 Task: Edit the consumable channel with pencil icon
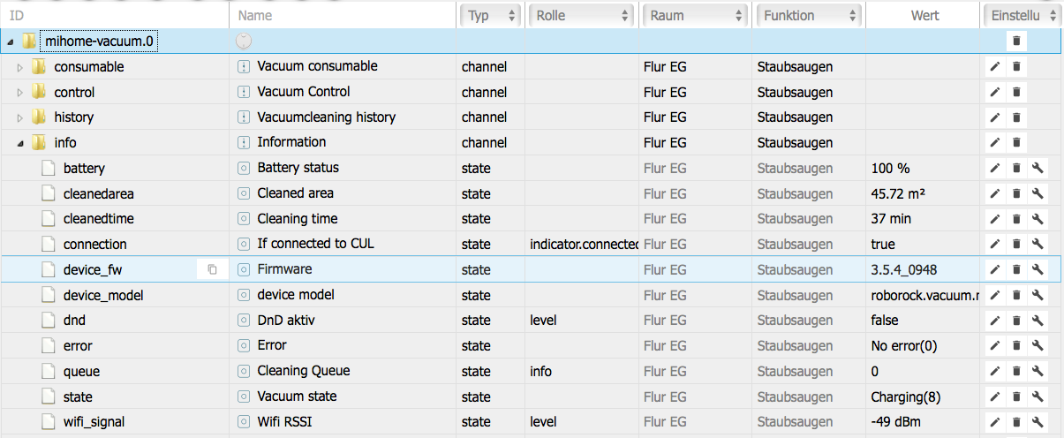pos(995,66)
